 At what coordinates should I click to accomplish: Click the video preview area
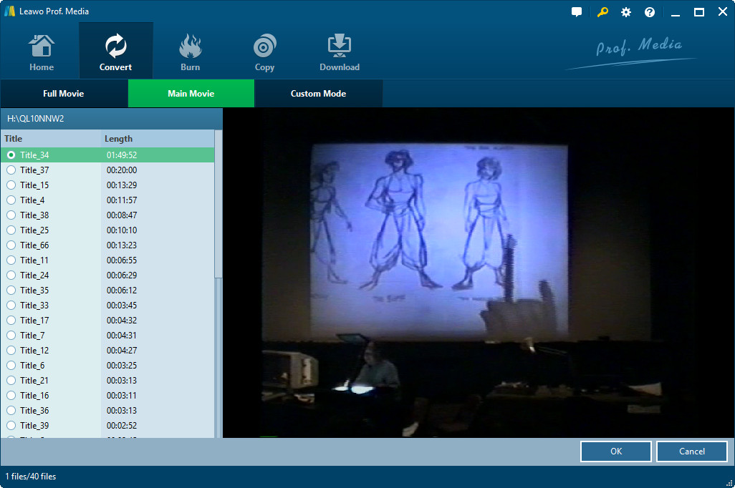478,272
